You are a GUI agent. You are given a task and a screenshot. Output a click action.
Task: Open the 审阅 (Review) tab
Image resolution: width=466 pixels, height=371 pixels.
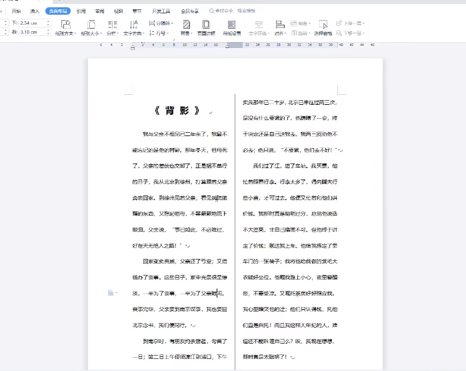(99, 11)
